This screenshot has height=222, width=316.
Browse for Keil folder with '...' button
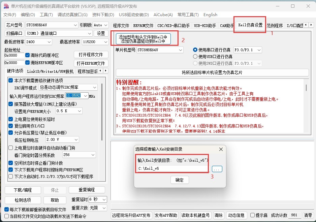pos(217,169)
